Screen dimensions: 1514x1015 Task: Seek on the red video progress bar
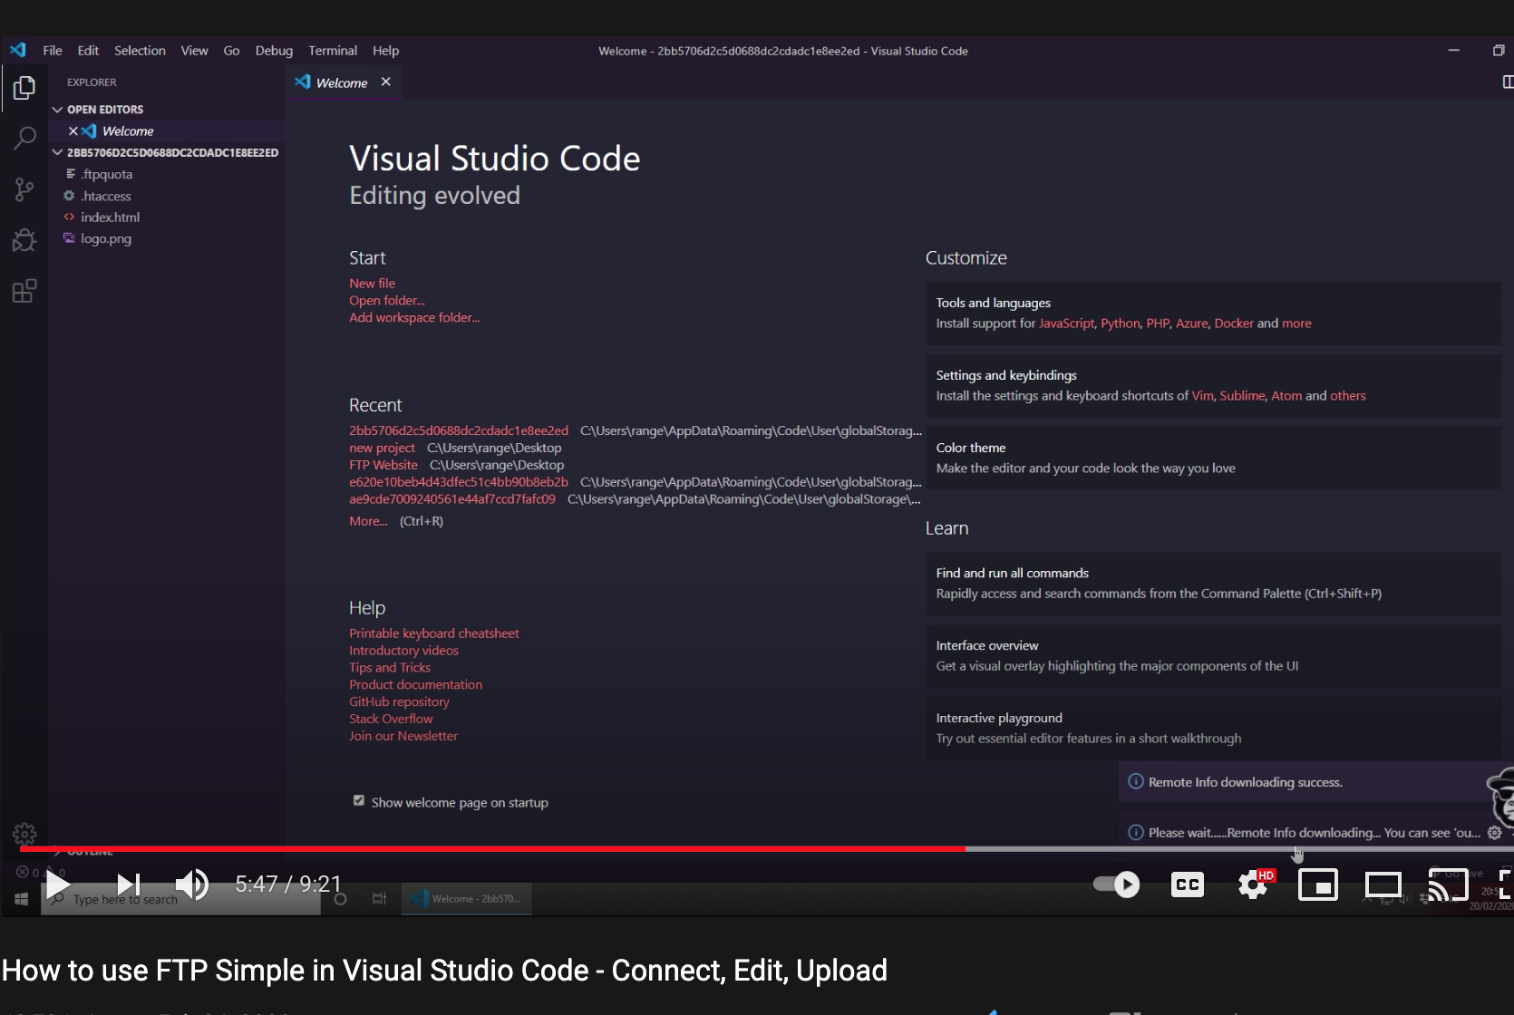click(x=492, y=849)
